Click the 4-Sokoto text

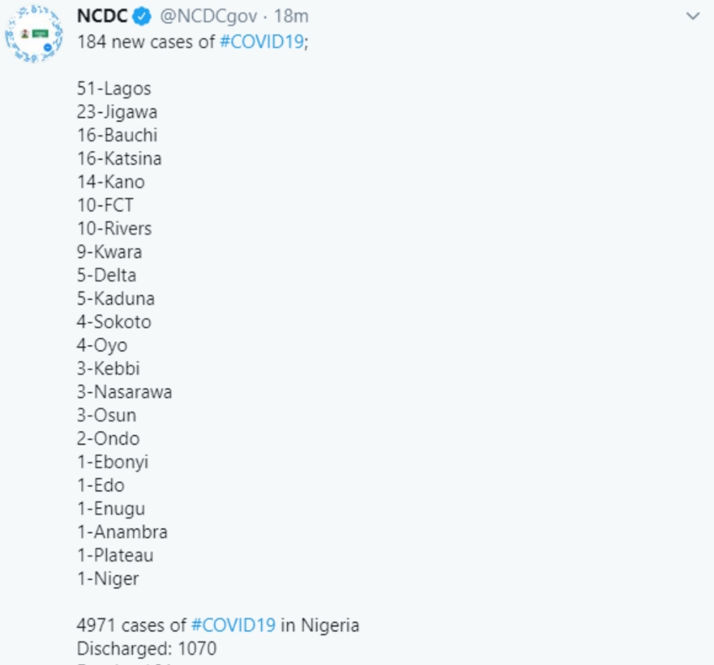[x=114, y=322]
